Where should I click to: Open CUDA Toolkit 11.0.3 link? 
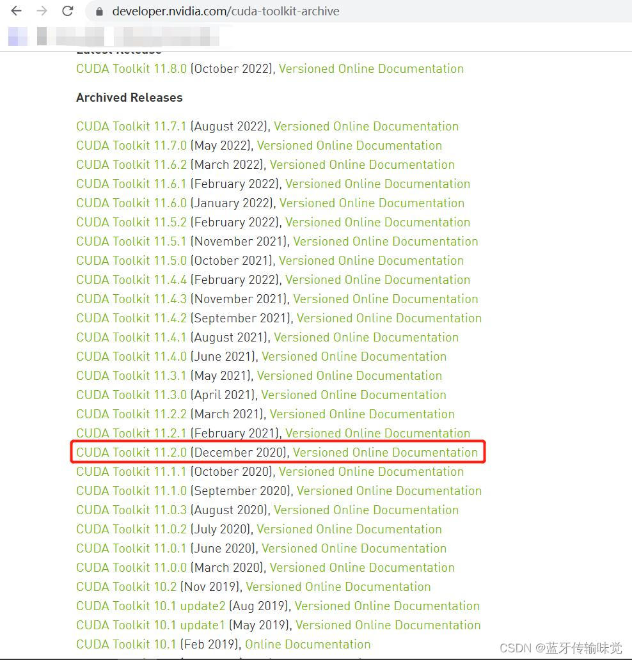tap(131, 510)
